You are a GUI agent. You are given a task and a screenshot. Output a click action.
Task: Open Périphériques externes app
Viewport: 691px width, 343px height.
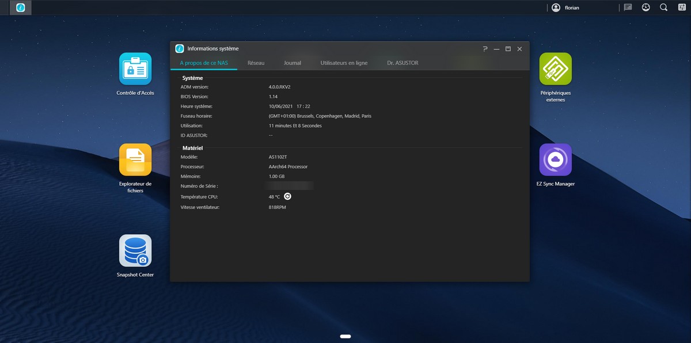(x=555, y=68)
